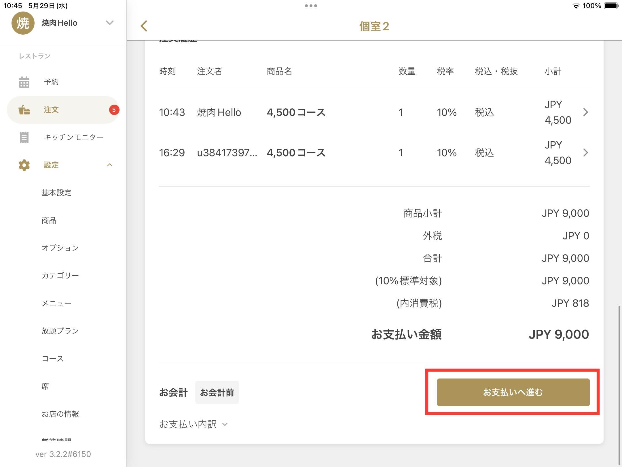Click the 数量 column header

(407, 71)
